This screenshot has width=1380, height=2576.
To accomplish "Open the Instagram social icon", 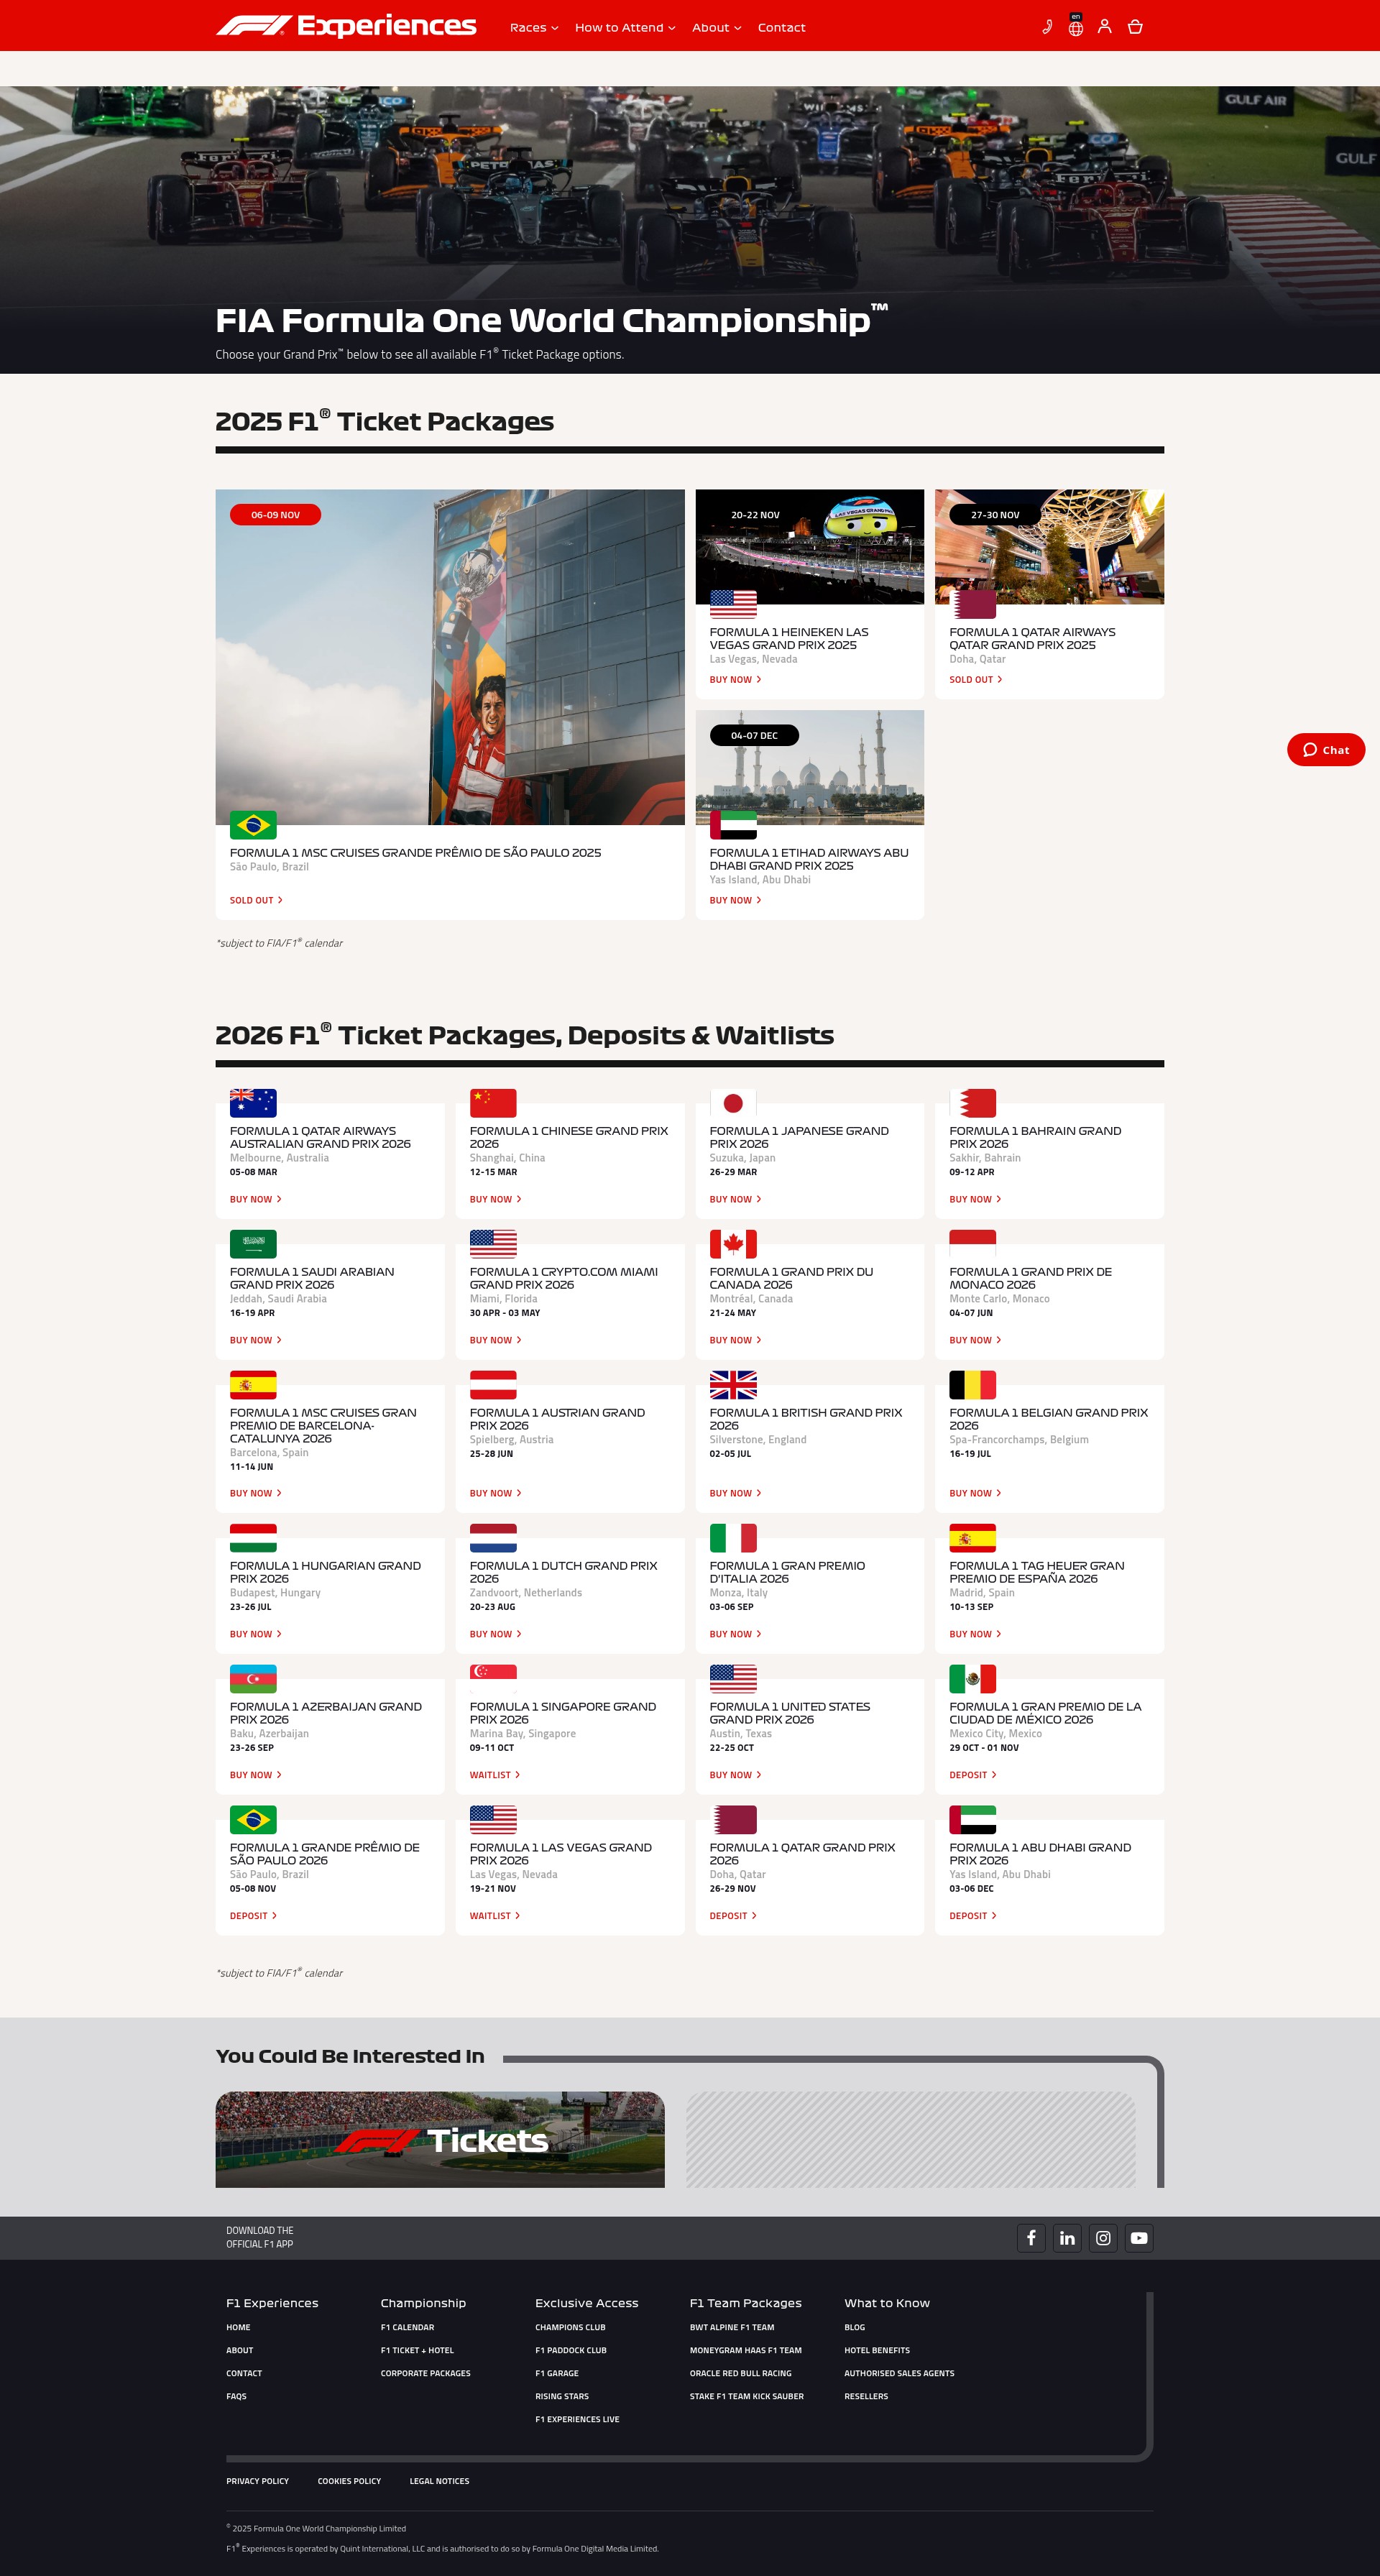I will pyautogui.click(x=1103, y=2238).
